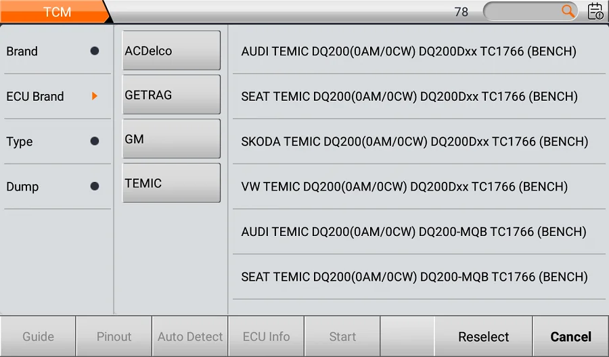This screenshot has width=609, height=357.
Task: Pick SEAT TEMIC DQ200-MQB TC1766 entry
Action: pyautogui.click(x=414, y=277)
